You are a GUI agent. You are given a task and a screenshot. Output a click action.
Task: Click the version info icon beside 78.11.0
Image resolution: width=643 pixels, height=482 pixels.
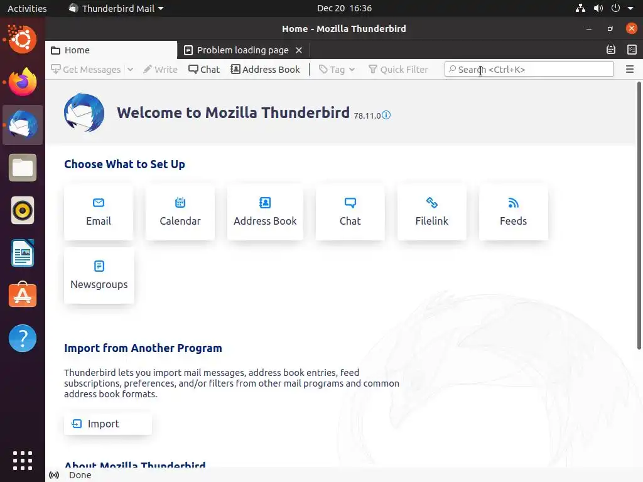[386, 115]
